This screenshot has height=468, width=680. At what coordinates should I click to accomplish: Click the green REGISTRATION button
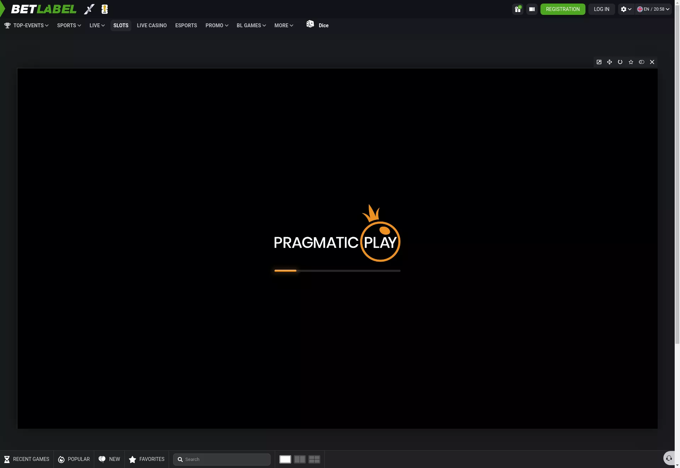click(x=563, y=9)
